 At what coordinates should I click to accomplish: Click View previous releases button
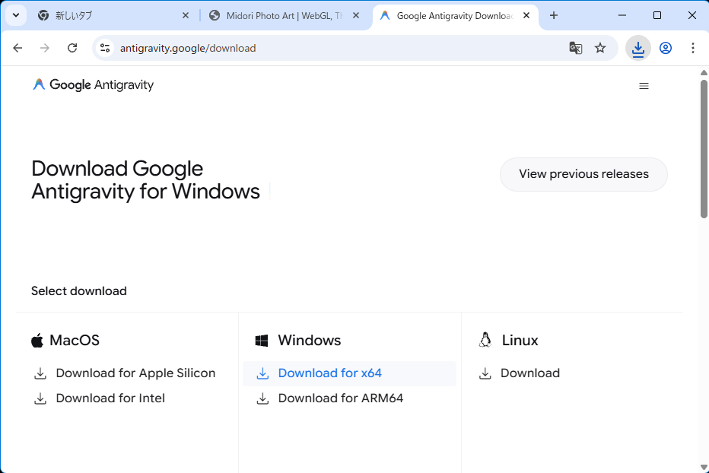[583, 174]
